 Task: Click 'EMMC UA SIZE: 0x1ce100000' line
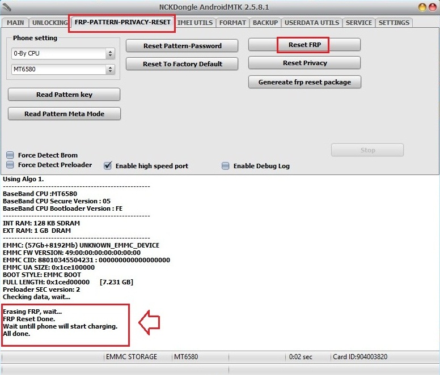pos(49,267)
